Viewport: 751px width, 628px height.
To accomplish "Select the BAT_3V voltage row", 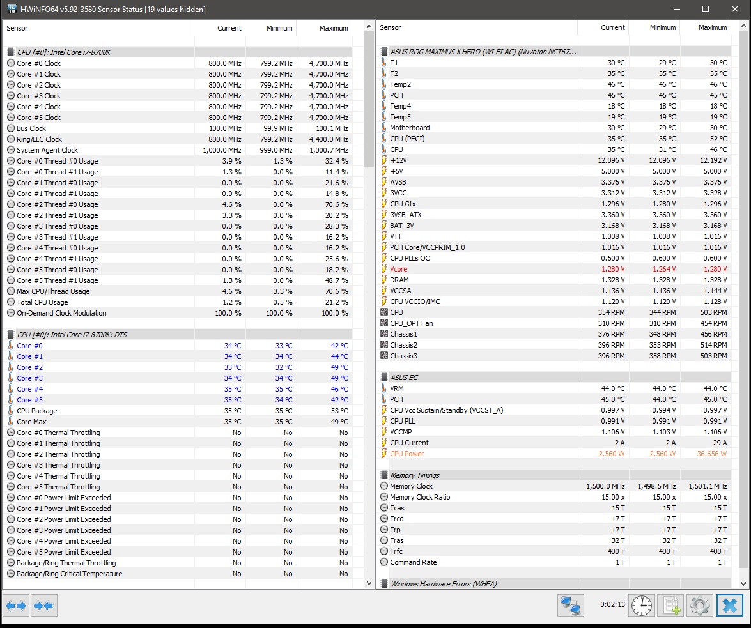I will click(554, 226).
